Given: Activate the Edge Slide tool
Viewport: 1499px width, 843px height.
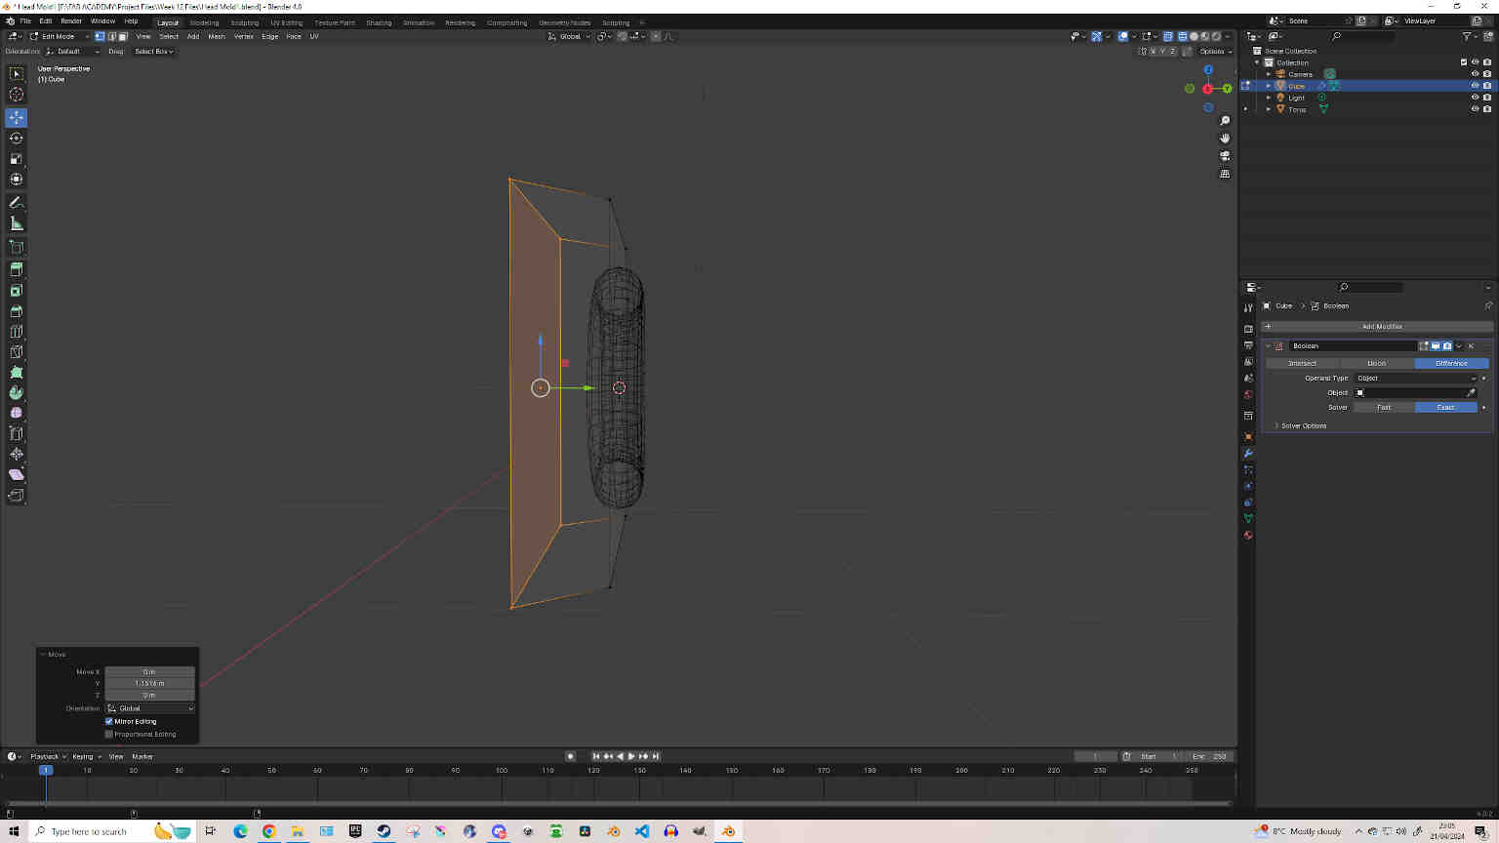Looking at the screenshot, I should pos(17,433).
